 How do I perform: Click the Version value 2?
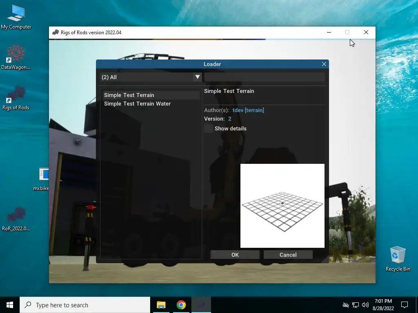tap(229, 119)
